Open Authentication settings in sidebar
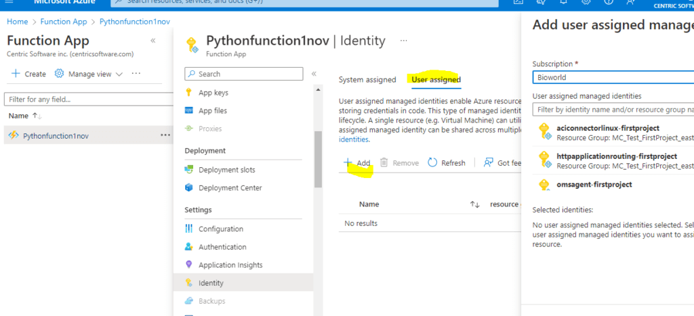 coord(222,247)
